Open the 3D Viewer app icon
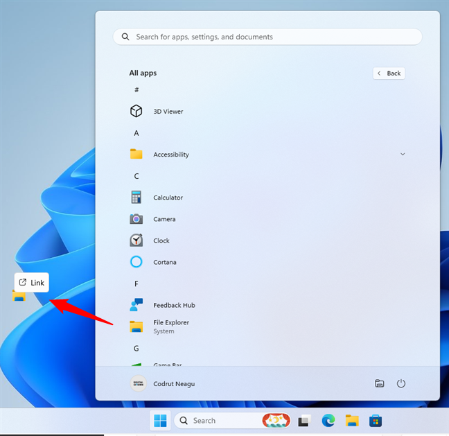The image size is (449, 436). (136, 111)
